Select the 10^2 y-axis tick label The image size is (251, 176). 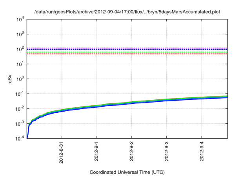pos(21,49)
